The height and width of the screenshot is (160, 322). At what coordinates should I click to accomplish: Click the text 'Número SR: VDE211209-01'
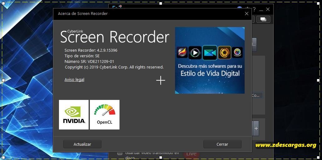[89, 61]
